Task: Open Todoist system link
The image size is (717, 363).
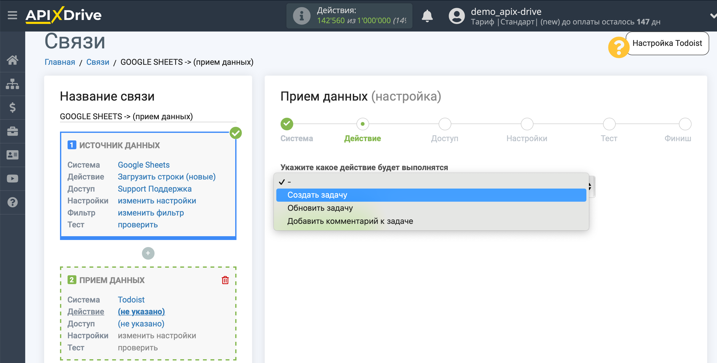Action: (131, 299)
